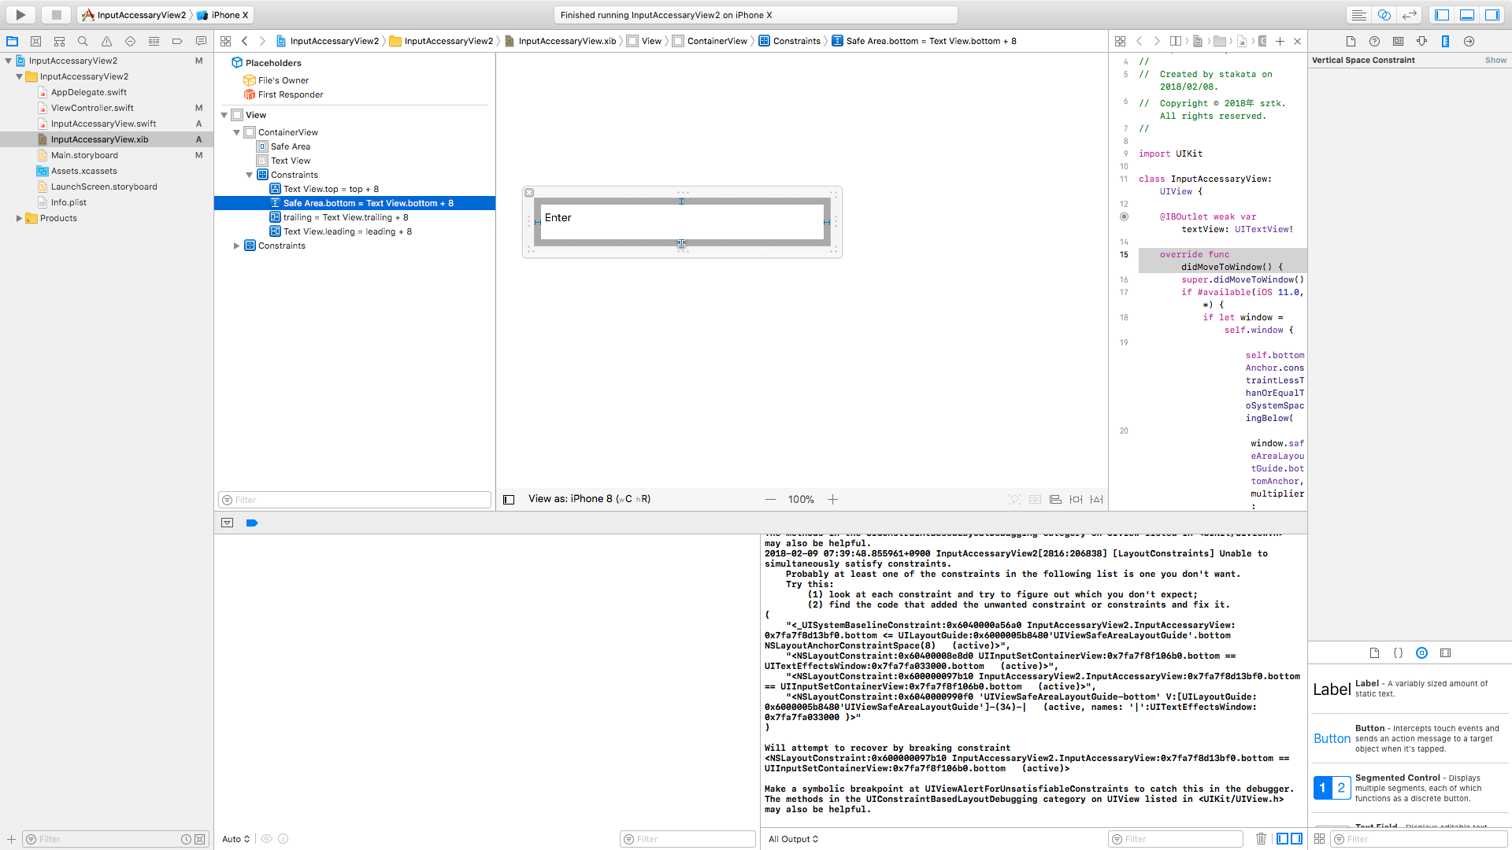Click the Show link in inspector
1512x850 pixels.
tap(1495, 60)
